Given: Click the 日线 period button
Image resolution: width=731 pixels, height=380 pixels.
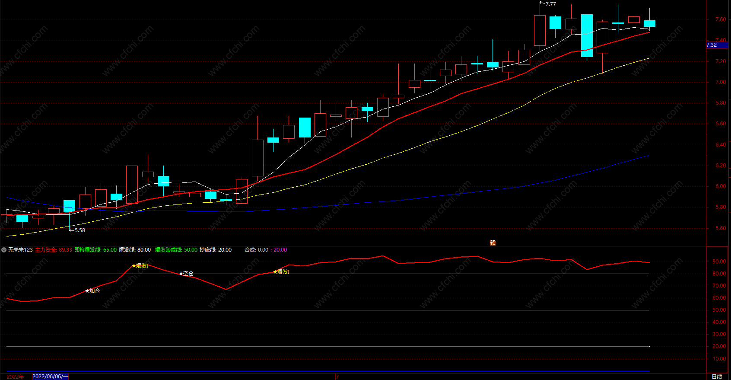Looking at the screenshot, I should point(717,377).
